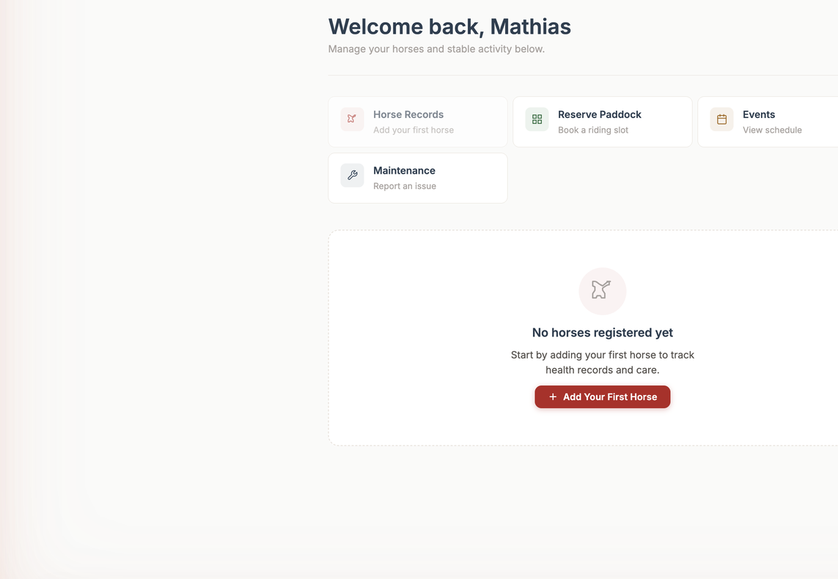
Task: Click the plus icon inside the red button
Action: 553,397
